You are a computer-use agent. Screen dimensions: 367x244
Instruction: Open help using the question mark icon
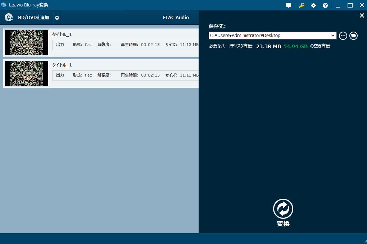pos(325,5)
